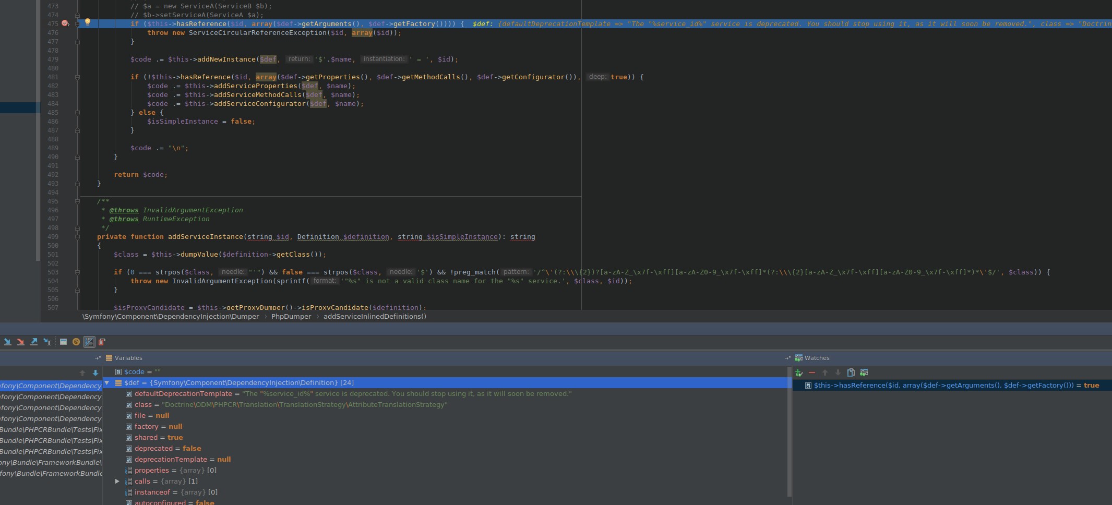The height and width of the screenshot is (505, 1112).
Task: Select the hasReference watch expression
Action: (952, 385)
